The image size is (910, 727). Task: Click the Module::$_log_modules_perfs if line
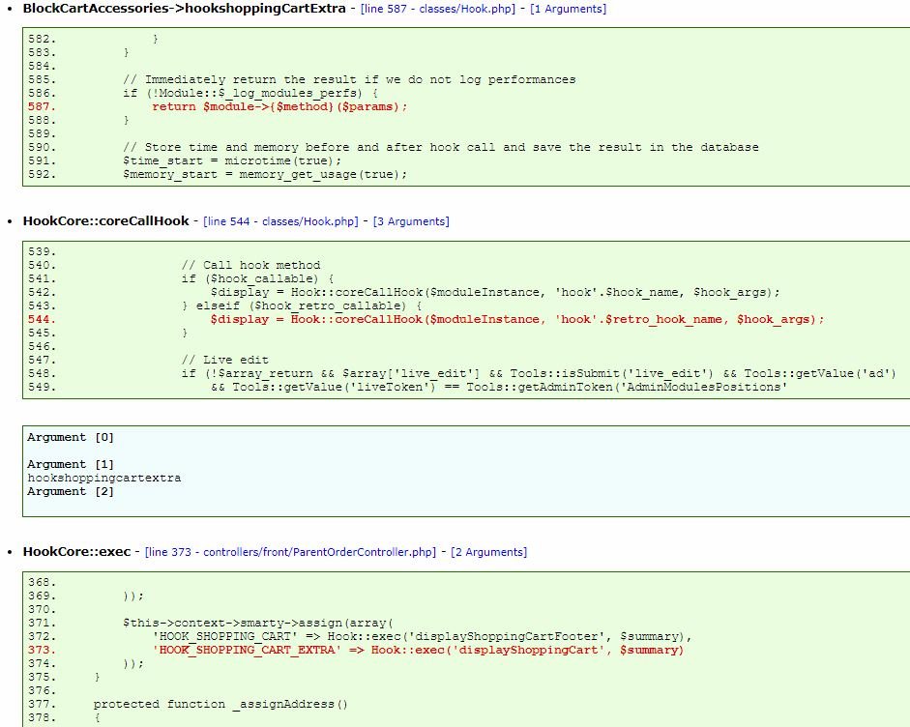coord(250,94)
